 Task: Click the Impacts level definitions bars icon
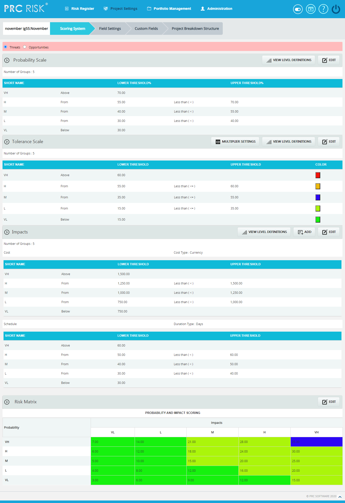pos(244,232)
